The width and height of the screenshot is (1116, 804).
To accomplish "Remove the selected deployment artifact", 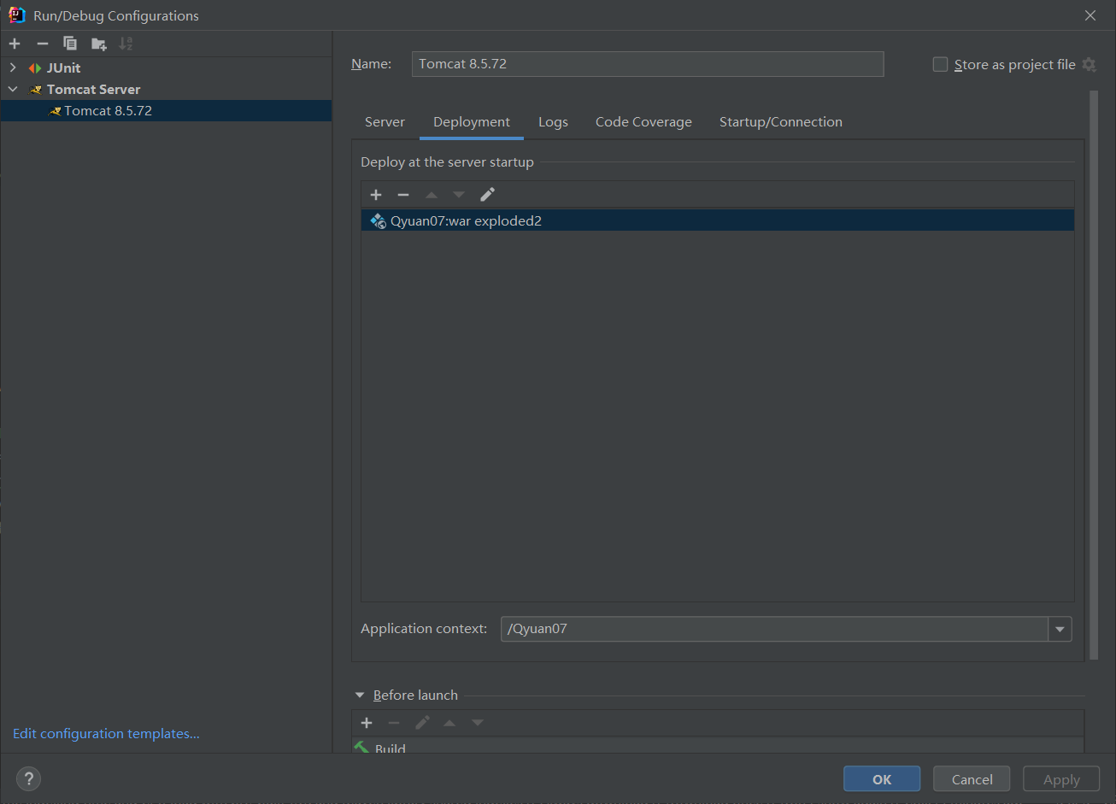I will point(403,195).
